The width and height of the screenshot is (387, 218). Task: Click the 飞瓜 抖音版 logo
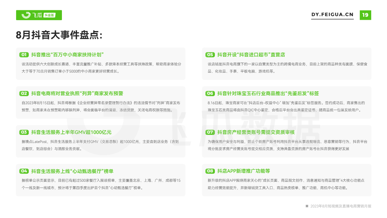(39, 15)
